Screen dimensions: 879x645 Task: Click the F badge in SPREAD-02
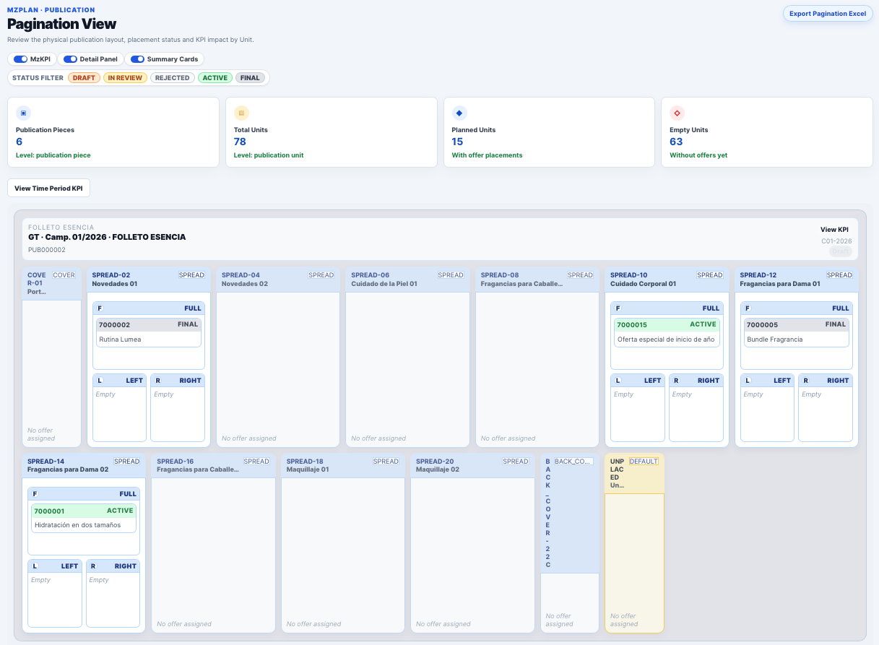pos(100,308)
